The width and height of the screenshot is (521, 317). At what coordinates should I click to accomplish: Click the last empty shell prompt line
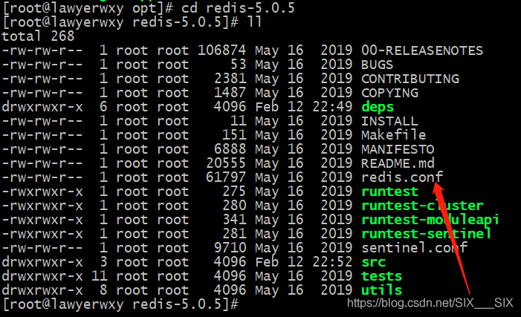pos(120,304)
